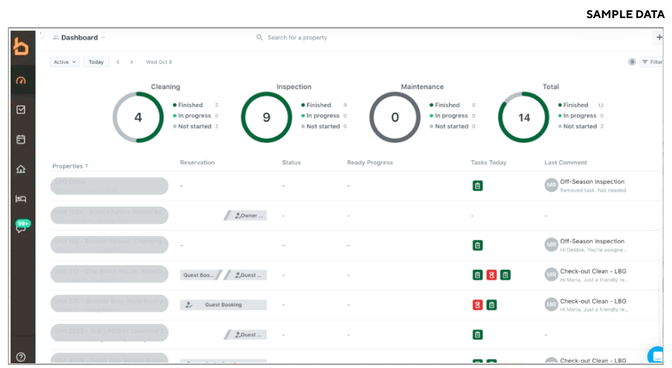This screenshot has width=672, height=368.
Task: Expand the Active status dropdown
Action: coord(64,62)
